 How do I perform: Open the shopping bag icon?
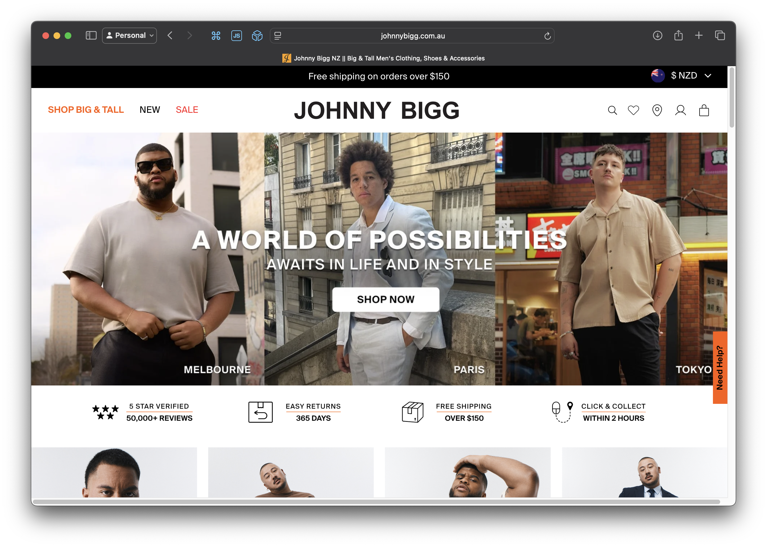tap(704, 111)
